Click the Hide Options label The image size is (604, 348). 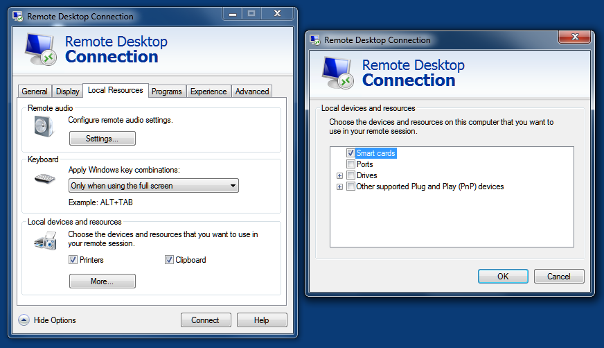coord(55,320)
